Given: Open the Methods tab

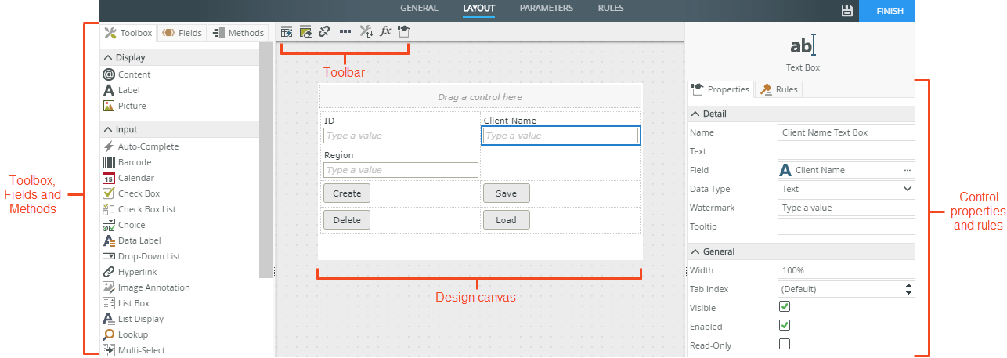Looking at the screenshot, I should pos(239,33).
